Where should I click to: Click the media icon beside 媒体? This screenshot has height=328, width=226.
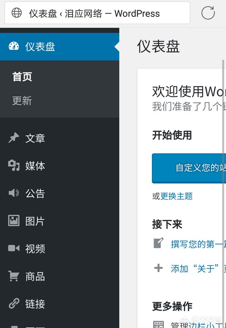14,166
